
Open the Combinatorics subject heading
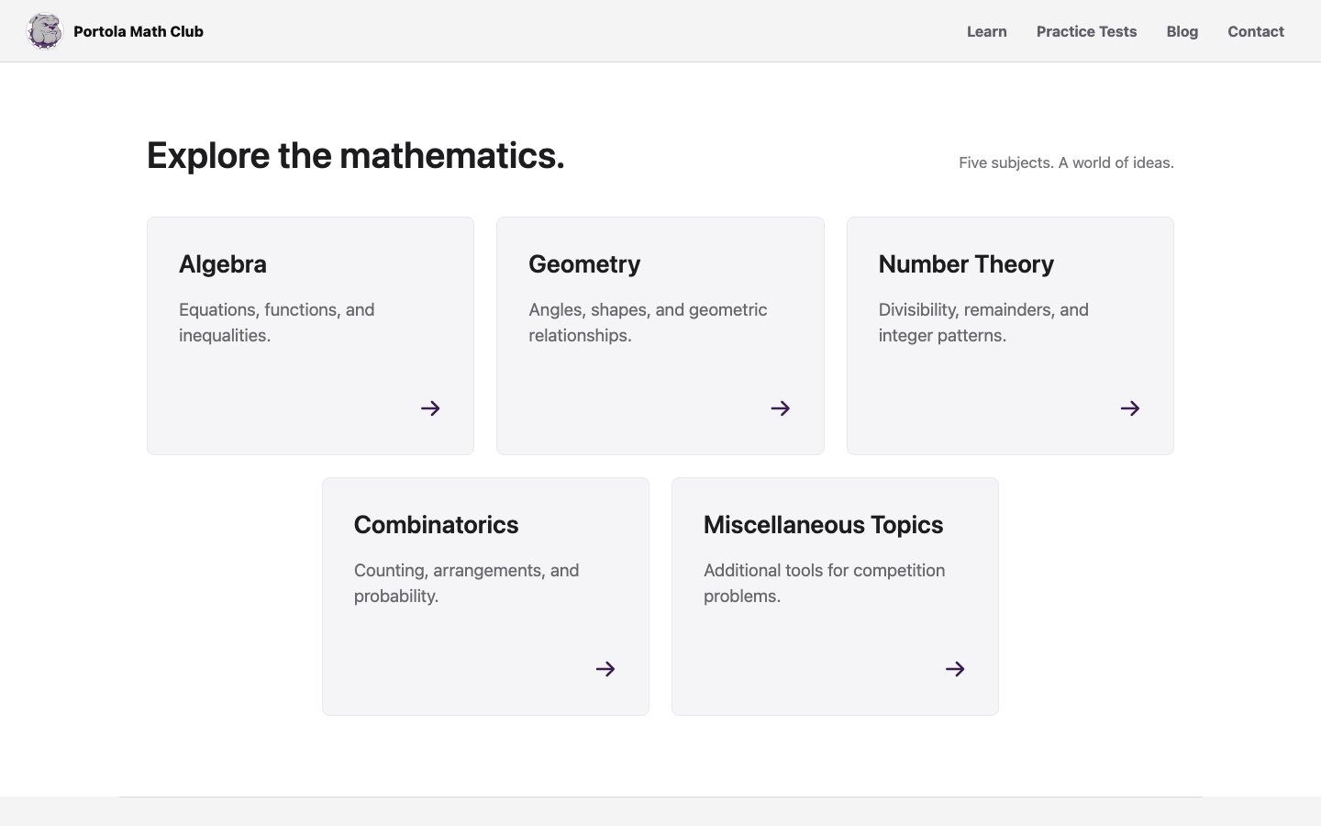click(437, 525)
